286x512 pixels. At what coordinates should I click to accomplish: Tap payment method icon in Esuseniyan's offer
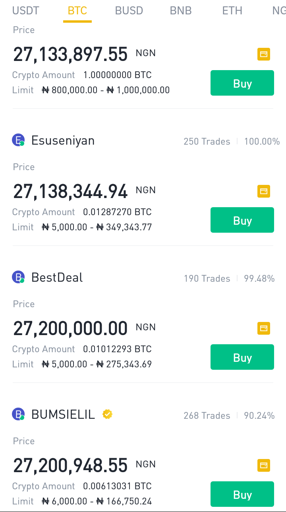click(x=263, y=191)
